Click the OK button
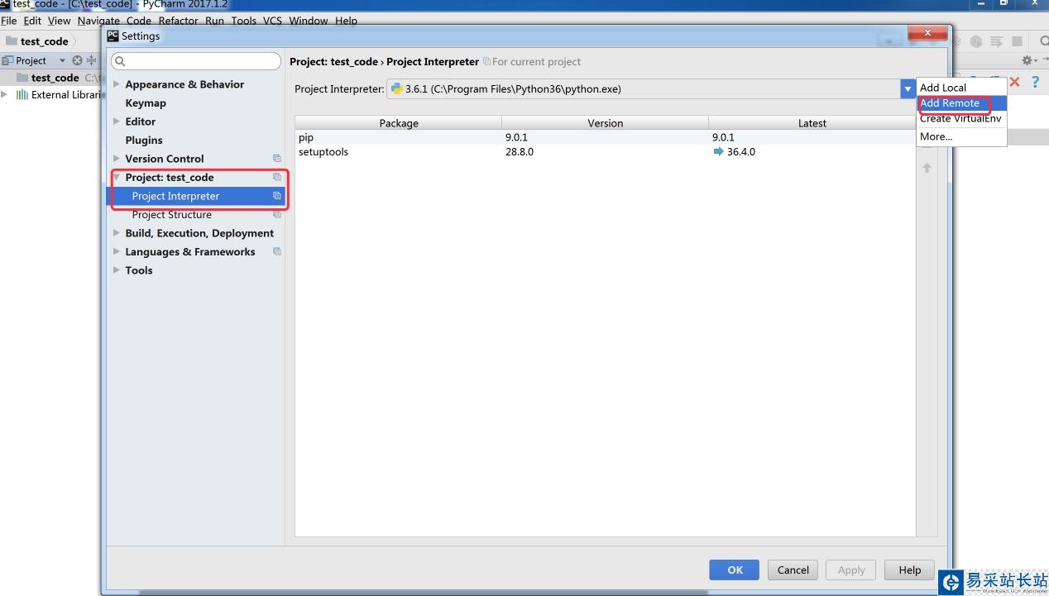 pyautogui.click(x=735, y=570)
